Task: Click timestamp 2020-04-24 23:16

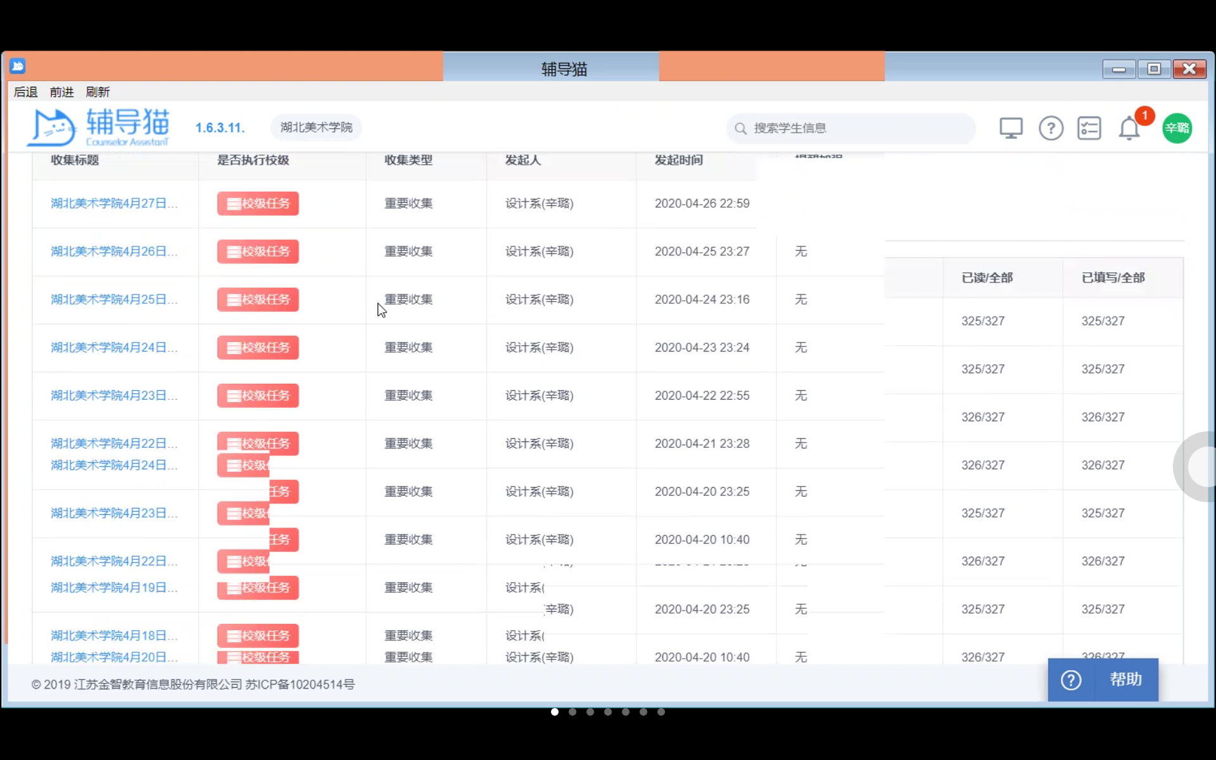Action: point(702,300)
